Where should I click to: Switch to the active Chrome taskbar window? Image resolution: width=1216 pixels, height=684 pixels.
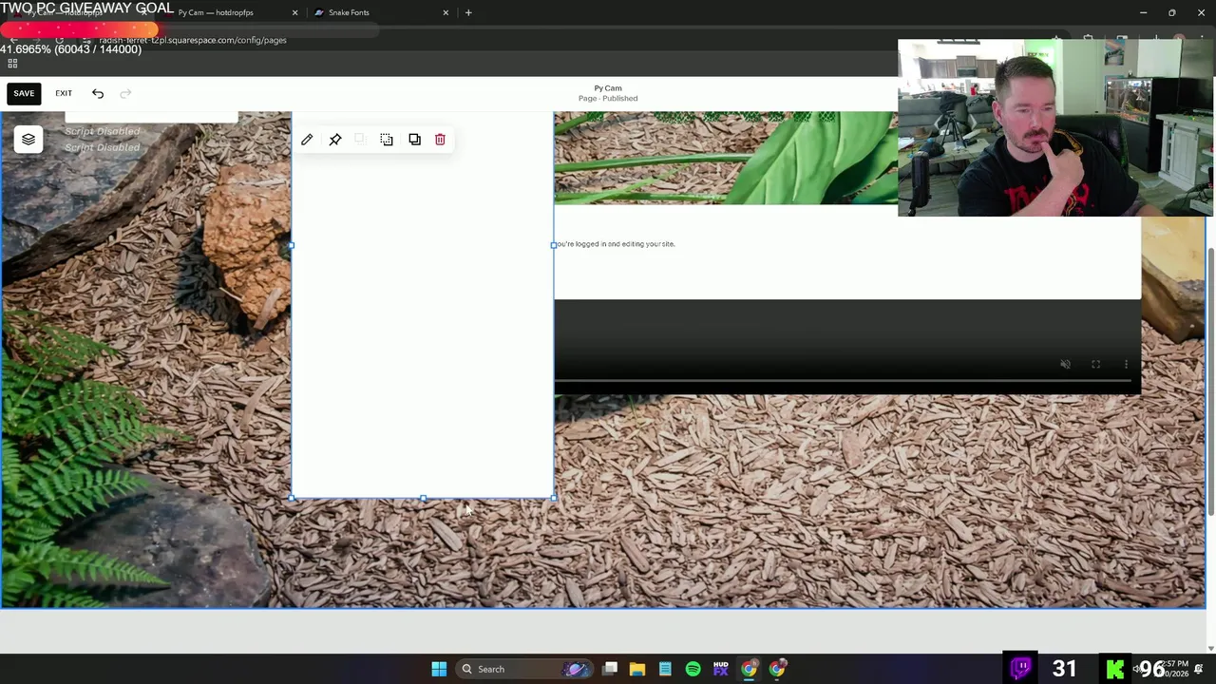coord(749,669)
